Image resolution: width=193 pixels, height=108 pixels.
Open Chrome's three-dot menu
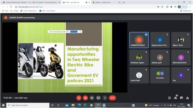[x=190, y=7]
